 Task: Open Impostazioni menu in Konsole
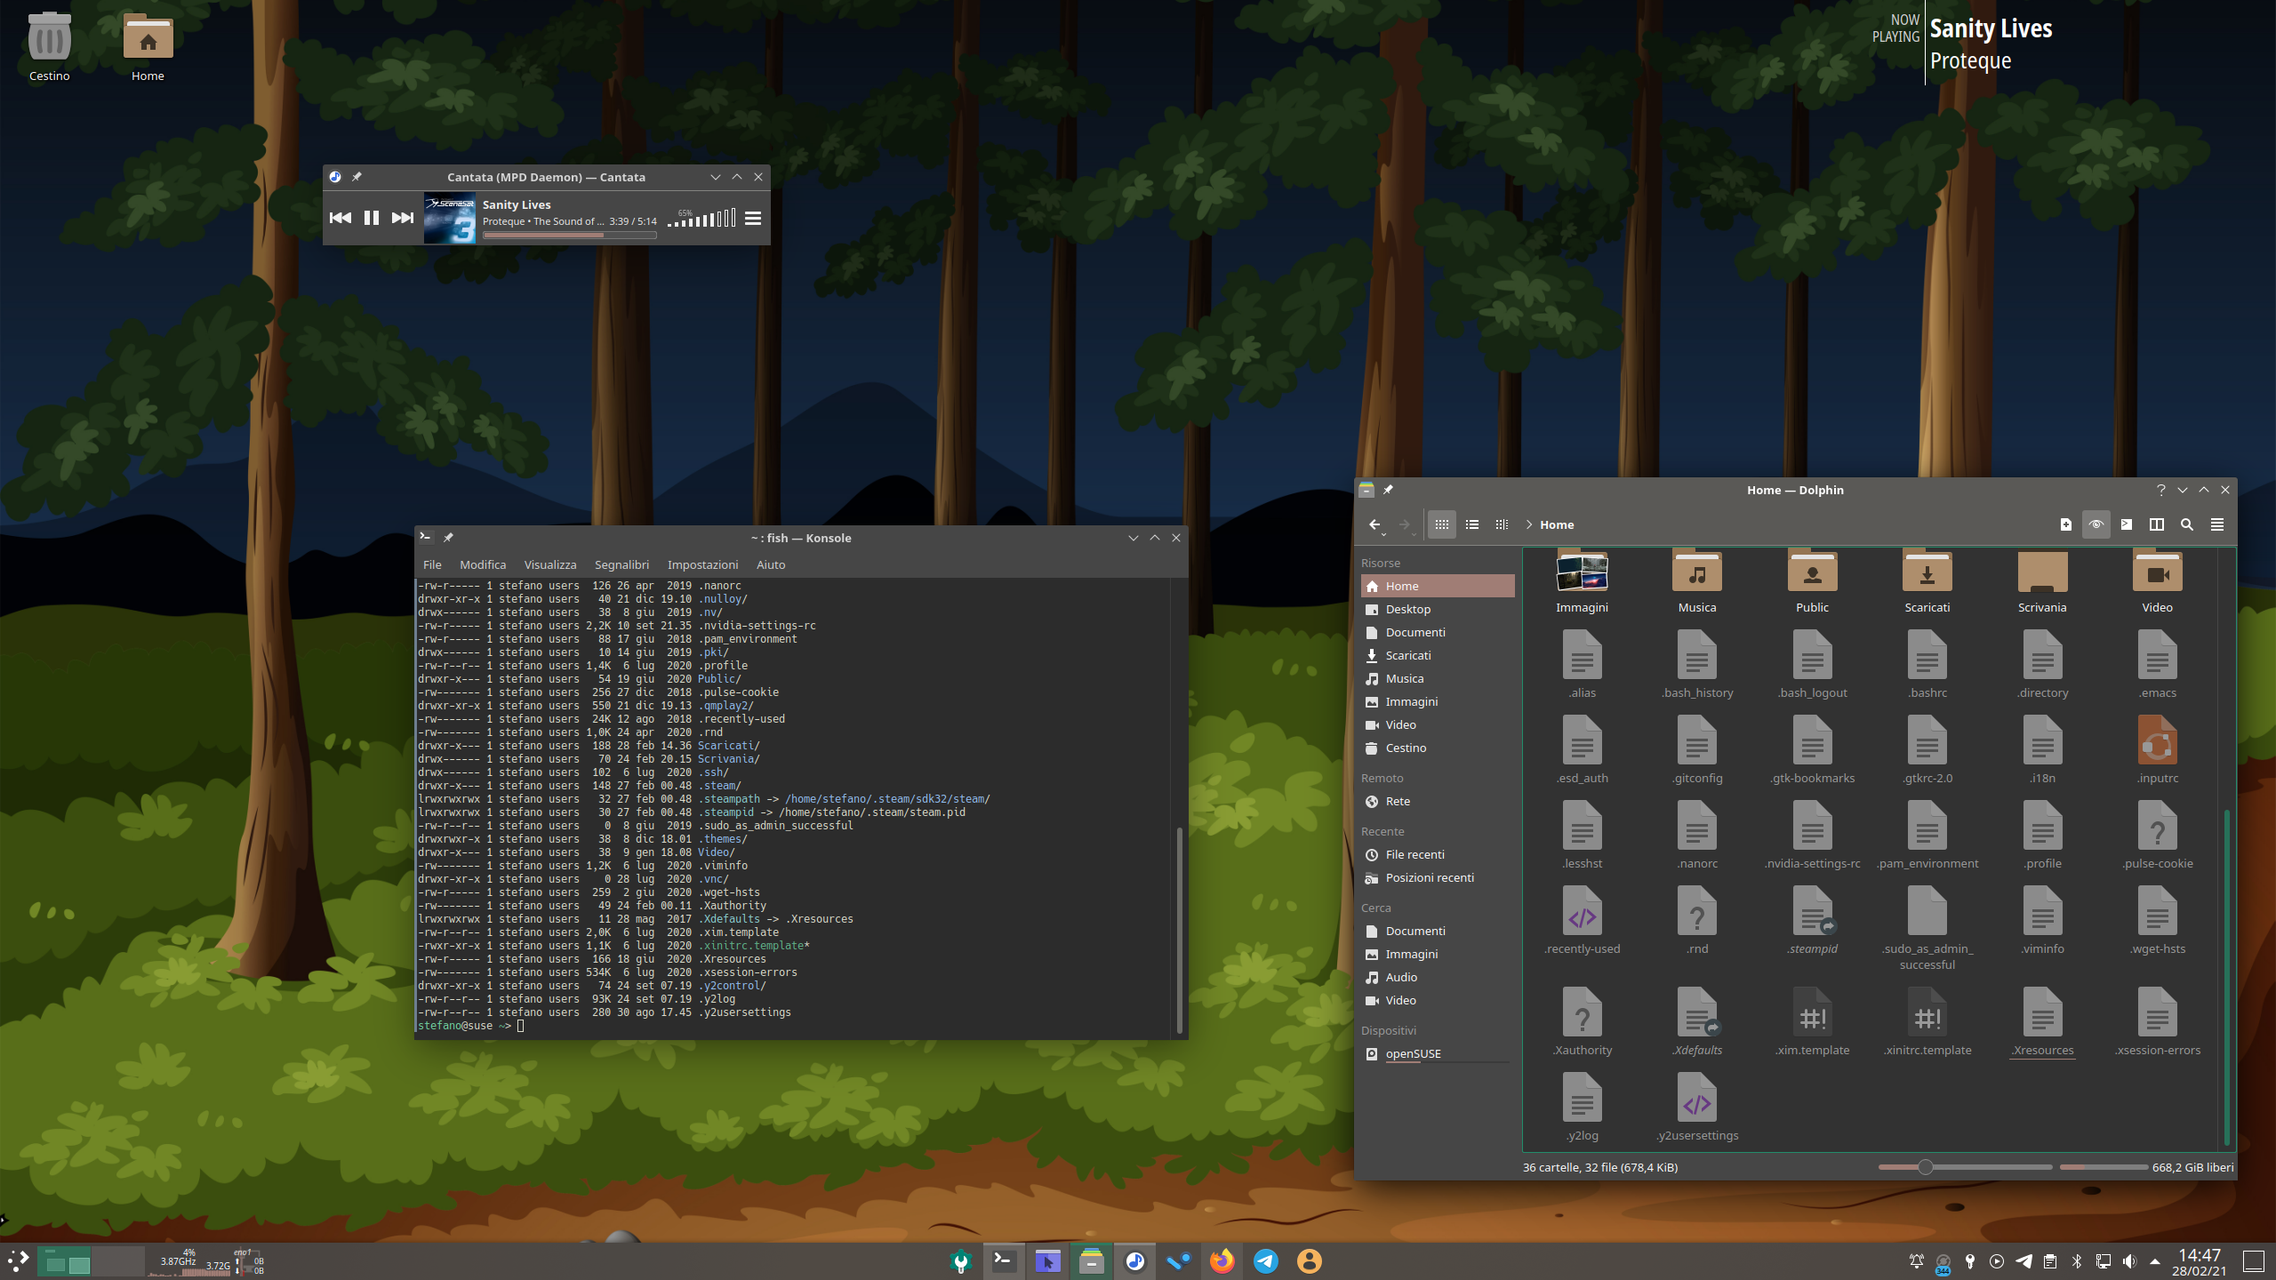pos(702,564)
